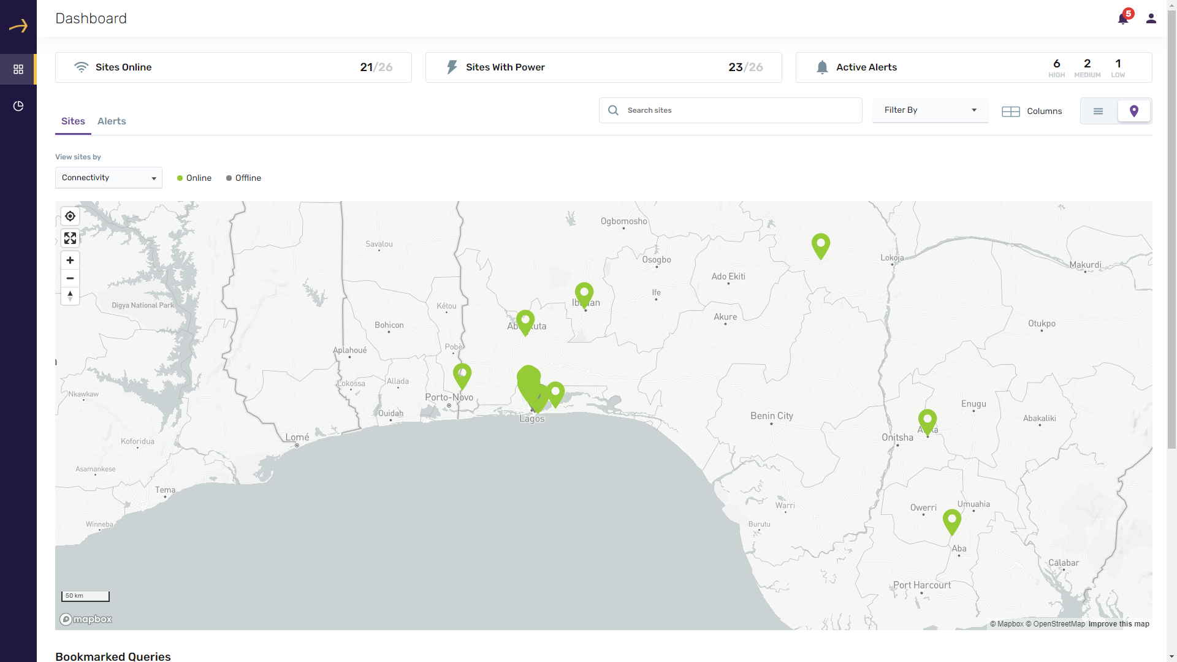Screen dimensions: 1177x662
Task: Zoom in on the map
Action: [x=70, y=261]
